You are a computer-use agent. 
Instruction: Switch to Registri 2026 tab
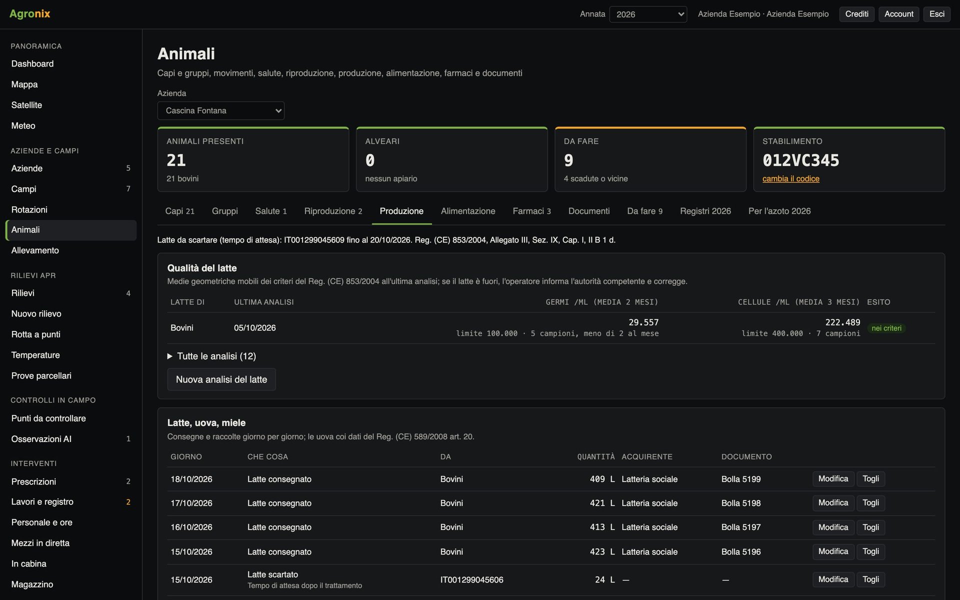[705, 211]
